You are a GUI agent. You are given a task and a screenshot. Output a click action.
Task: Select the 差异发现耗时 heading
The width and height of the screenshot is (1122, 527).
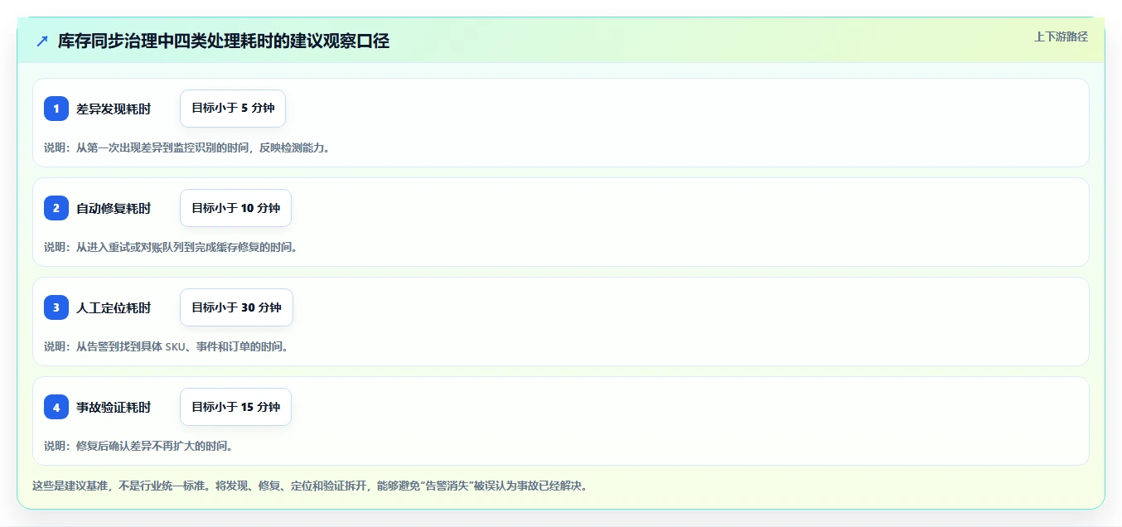click(x=114, y=109)
